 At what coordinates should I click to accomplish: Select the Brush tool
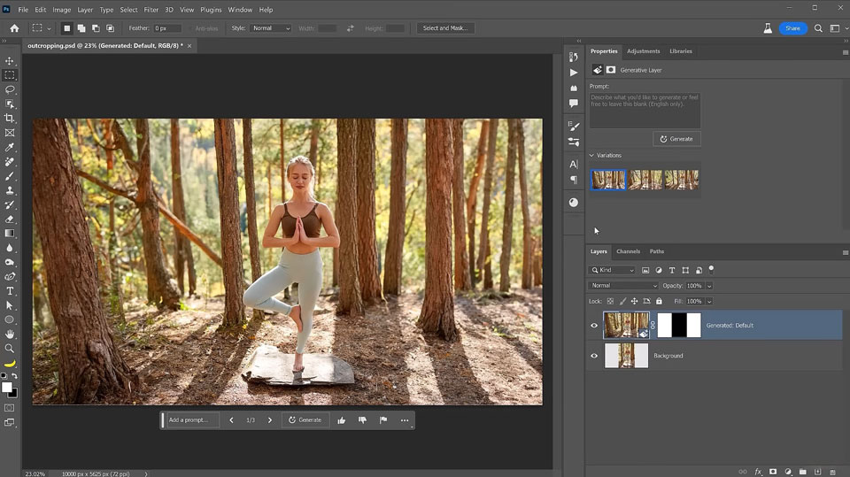click(x=9, y=176)
